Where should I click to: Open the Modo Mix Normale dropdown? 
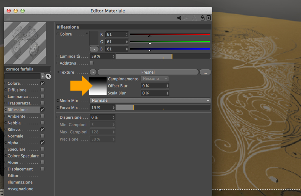click(x=150, y=101)
